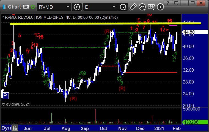Click the Aug label on time axis
This screenshot has height=132, width=209.
[66, 128]
